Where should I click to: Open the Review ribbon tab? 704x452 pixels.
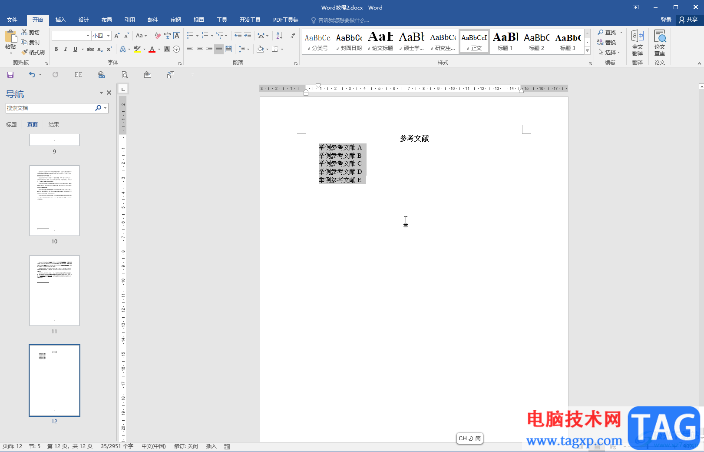(x=176, y=20)
